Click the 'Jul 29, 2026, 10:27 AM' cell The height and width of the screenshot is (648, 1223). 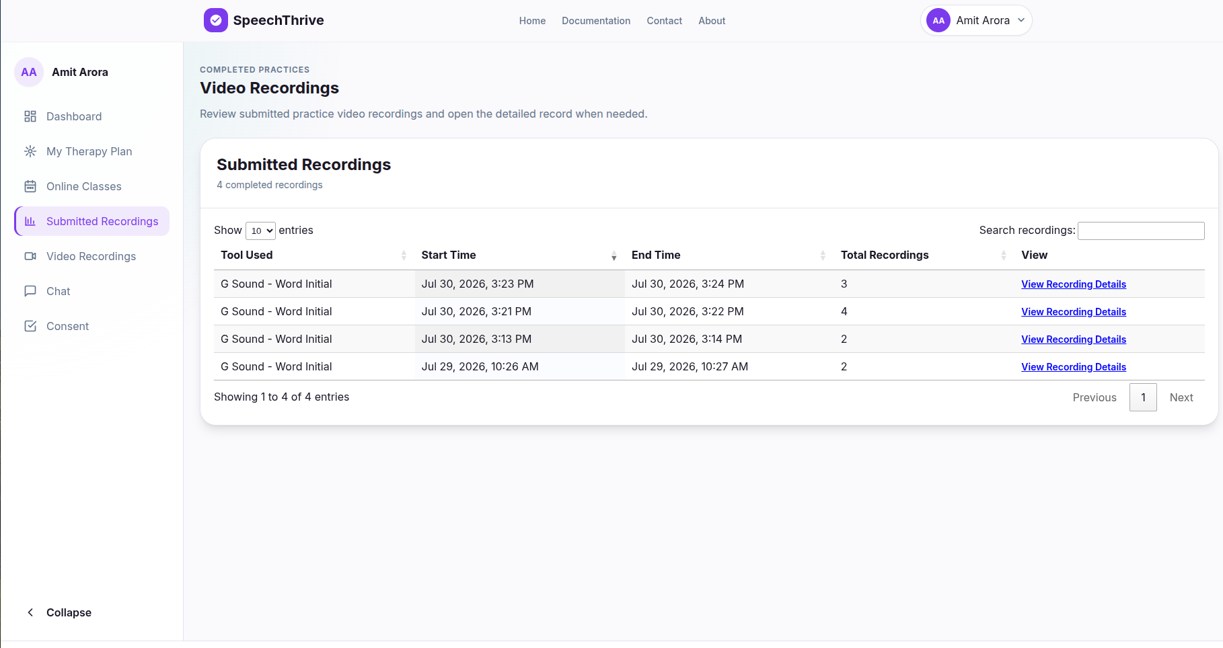coord(729,366)
